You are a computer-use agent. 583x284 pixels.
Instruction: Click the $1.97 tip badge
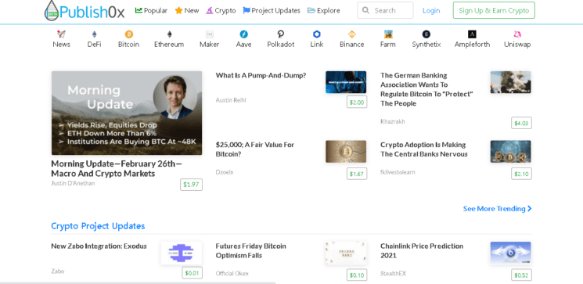tap(191, 185)
